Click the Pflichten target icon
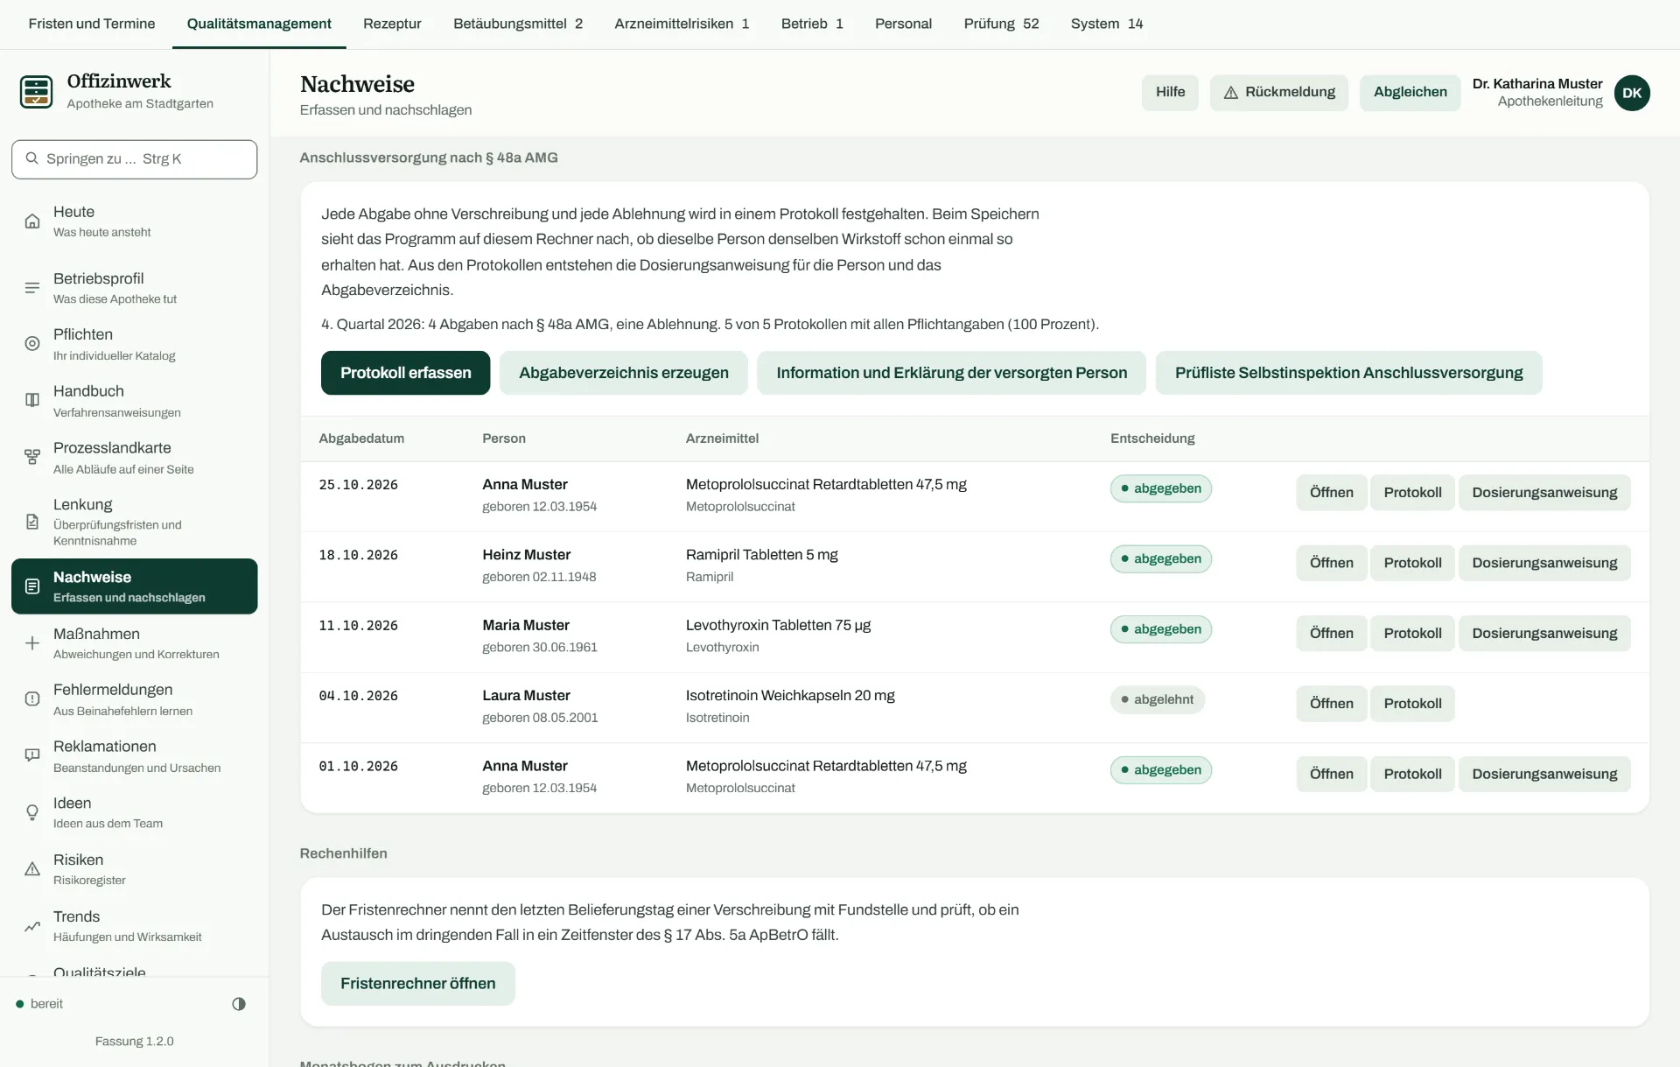Screen dimensions: 1680x1067 tap(32, 344)
